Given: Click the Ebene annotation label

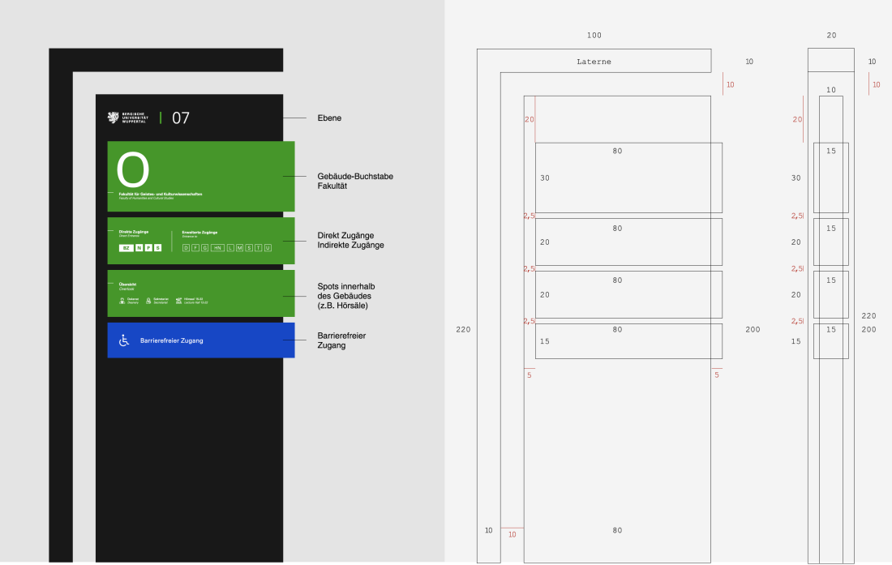Looking at the screenshot, I should (x=329, y=118).
